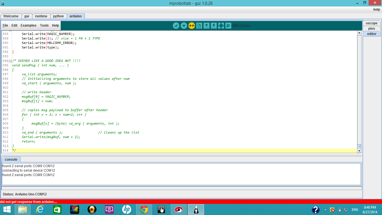Open the oscope side tab
The width and height of the screenshot is (382, 215).
(x=372, y=23)
